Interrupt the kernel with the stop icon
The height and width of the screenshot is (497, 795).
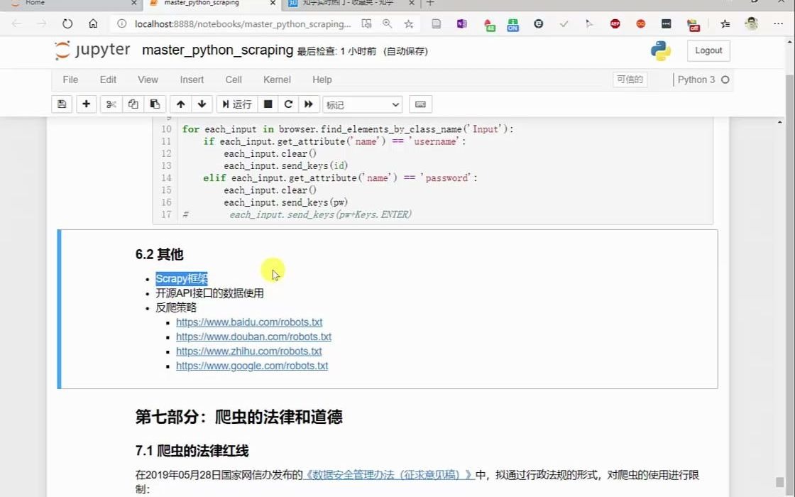[x=268, y=104]
